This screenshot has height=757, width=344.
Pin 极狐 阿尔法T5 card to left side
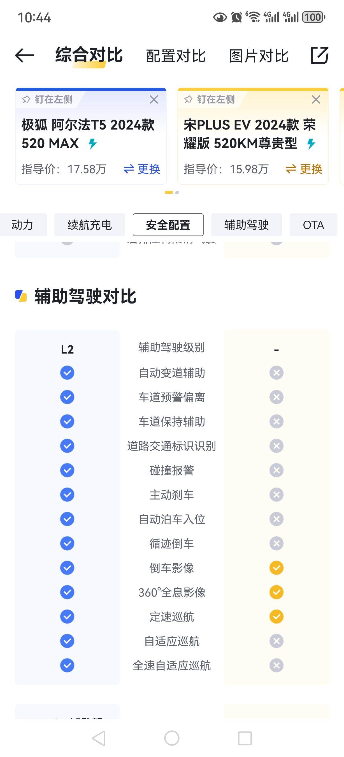point(47,99)
